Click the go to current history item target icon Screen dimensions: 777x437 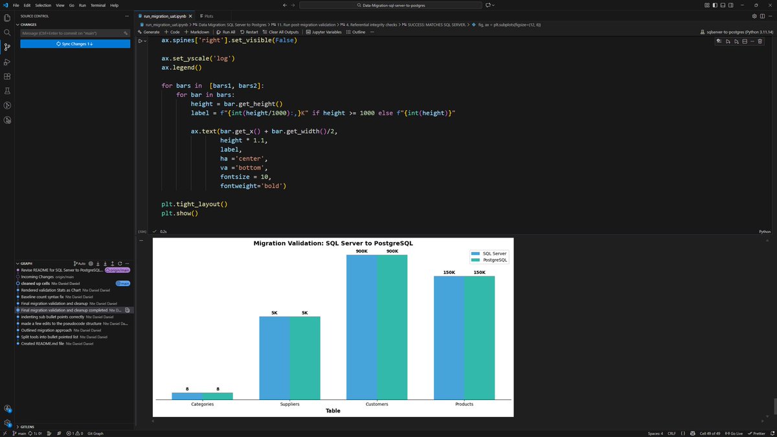point(91,263)
